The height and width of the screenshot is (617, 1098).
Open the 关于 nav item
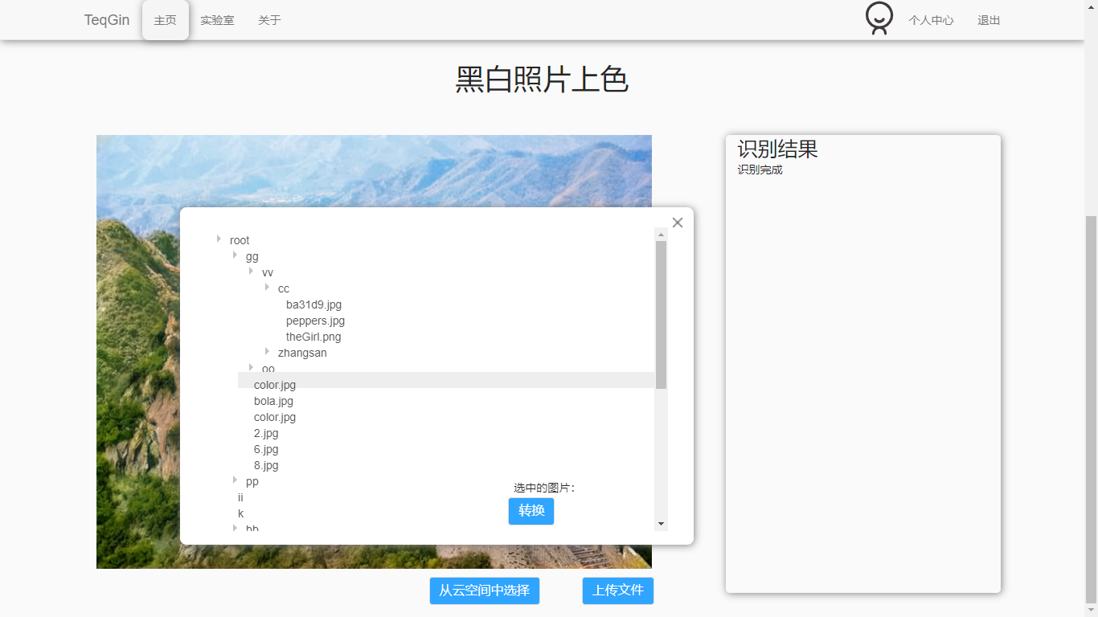[269, 20]
